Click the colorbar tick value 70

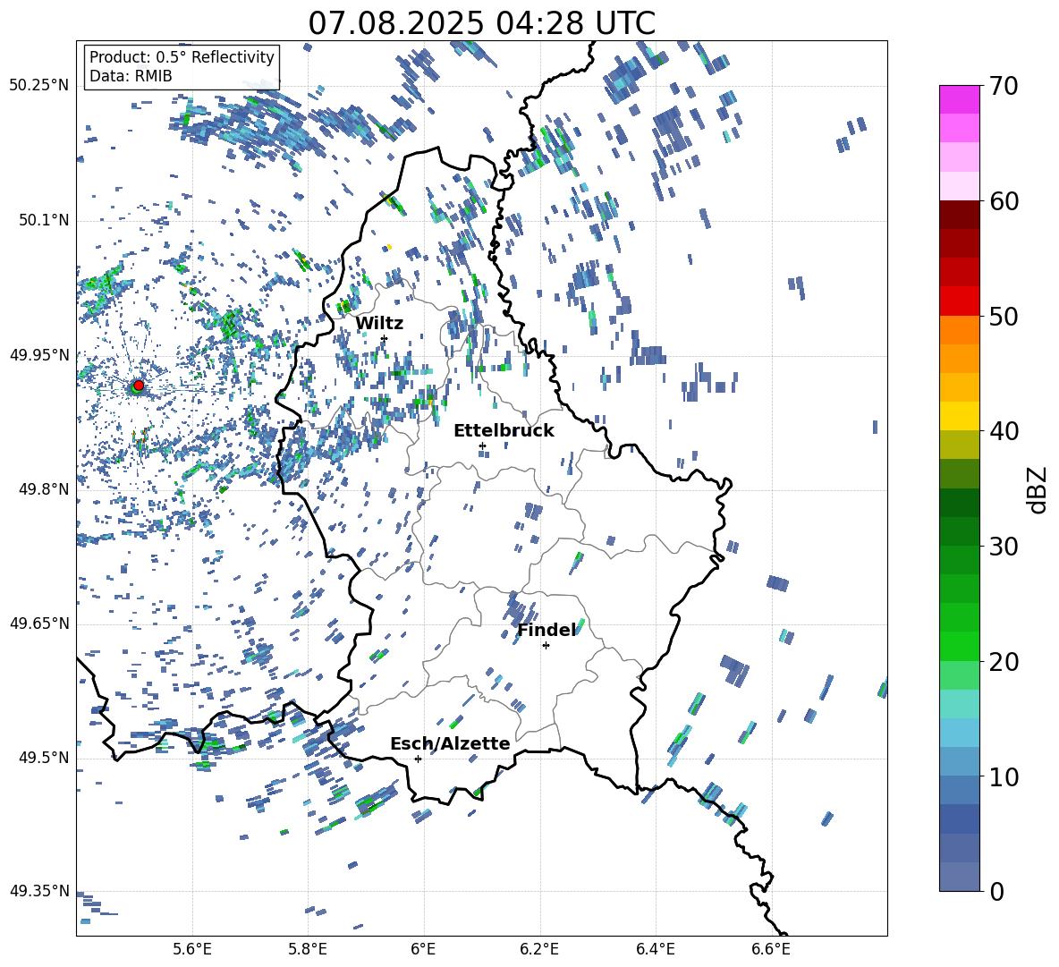[1004, 86]
